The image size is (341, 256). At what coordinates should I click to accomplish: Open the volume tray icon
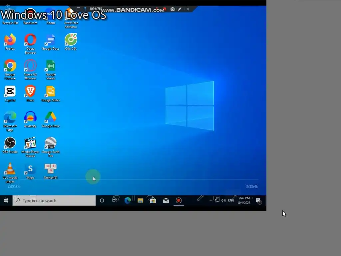click(x=223, y=200)
